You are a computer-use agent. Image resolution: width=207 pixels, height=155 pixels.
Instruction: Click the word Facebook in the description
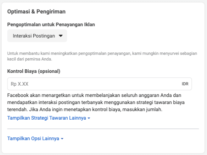coord(18,95)
